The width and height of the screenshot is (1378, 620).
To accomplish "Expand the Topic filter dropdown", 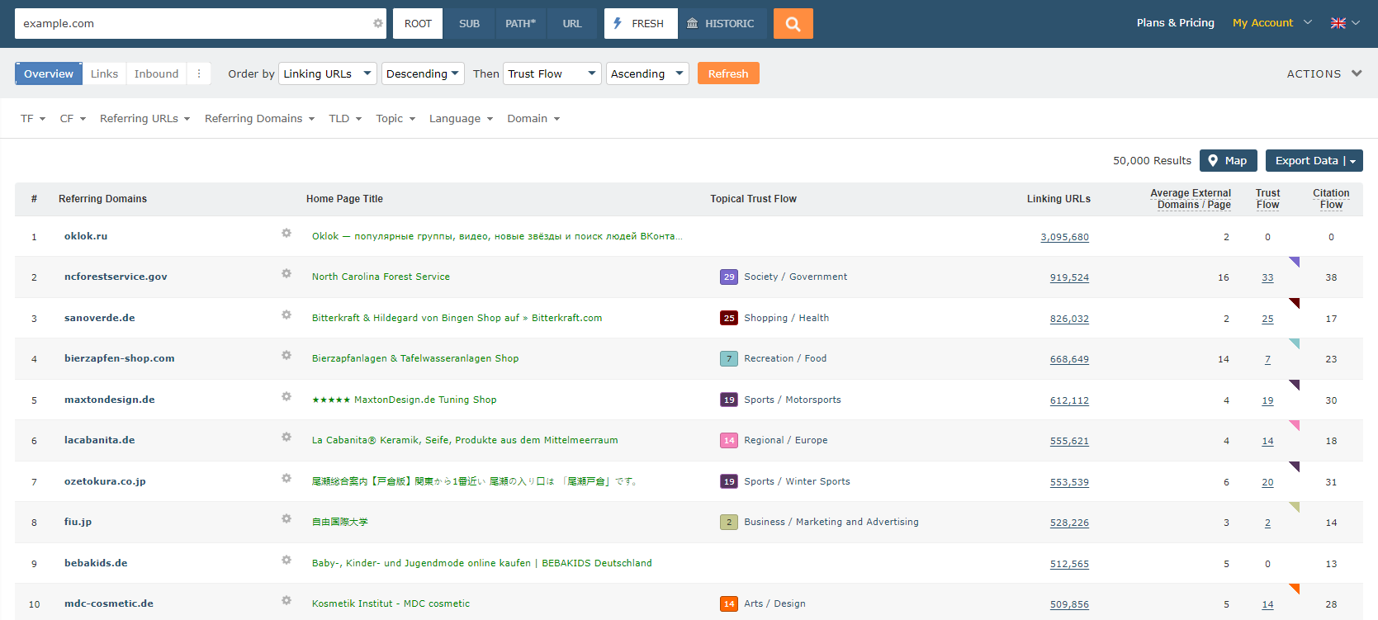I will [x=395, y=119].
